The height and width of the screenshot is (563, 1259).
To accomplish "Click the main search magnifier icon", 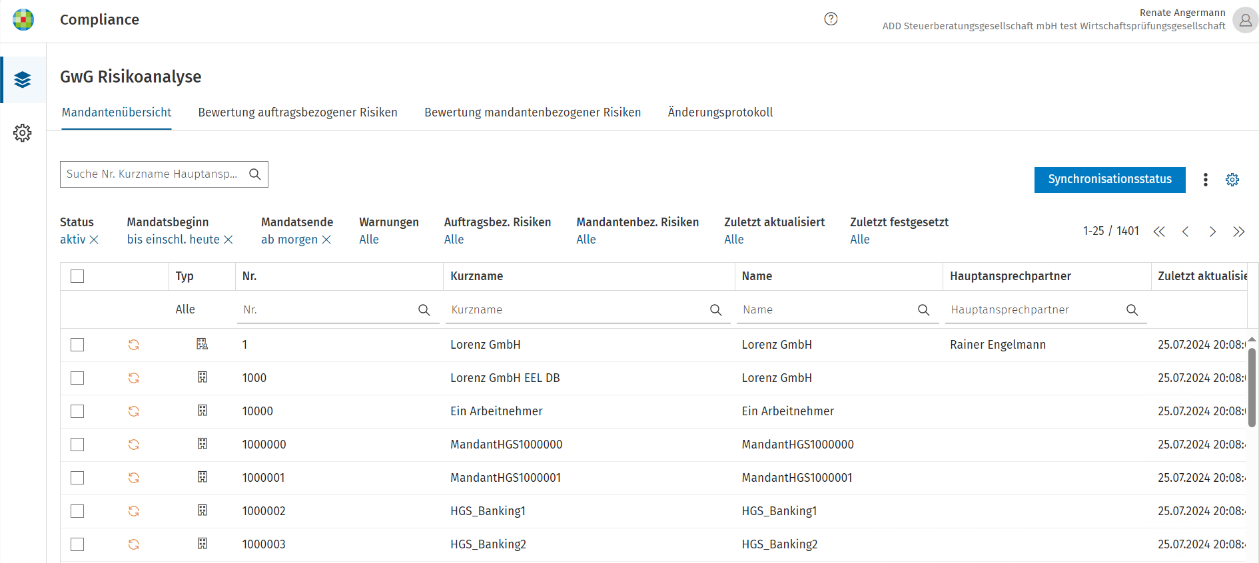I will point(254,174).
